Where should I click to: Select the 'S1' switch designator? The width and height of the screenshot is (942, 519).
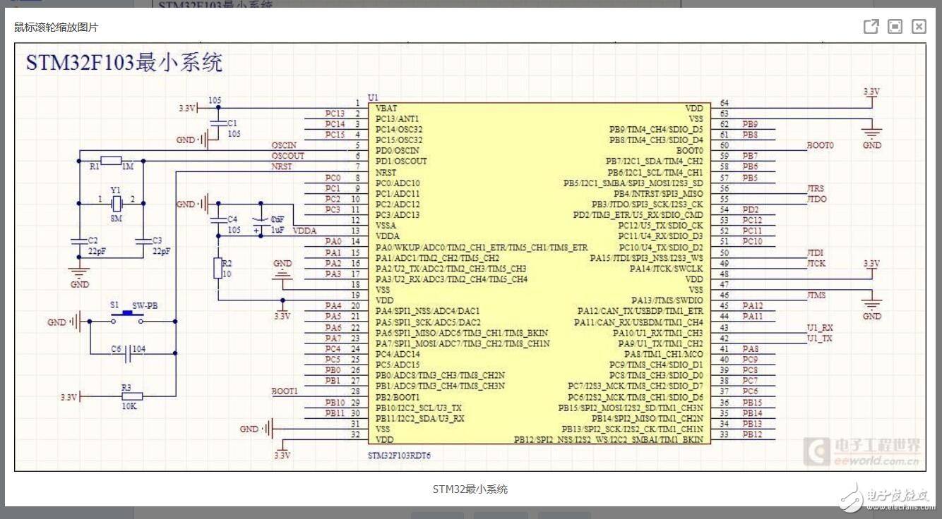coord(114,305)
